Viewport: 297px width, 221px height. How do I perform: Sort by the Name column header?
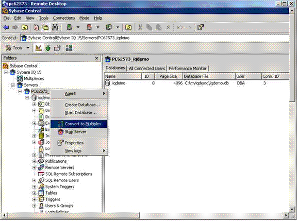pyautogui.click(x=123, y=76)
